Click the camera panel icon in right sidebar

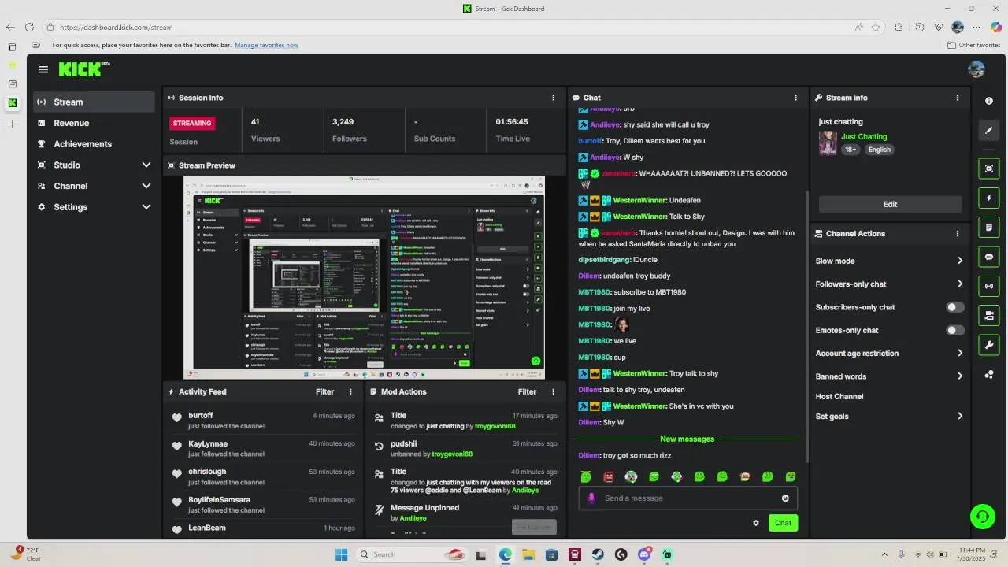point(989,316)
